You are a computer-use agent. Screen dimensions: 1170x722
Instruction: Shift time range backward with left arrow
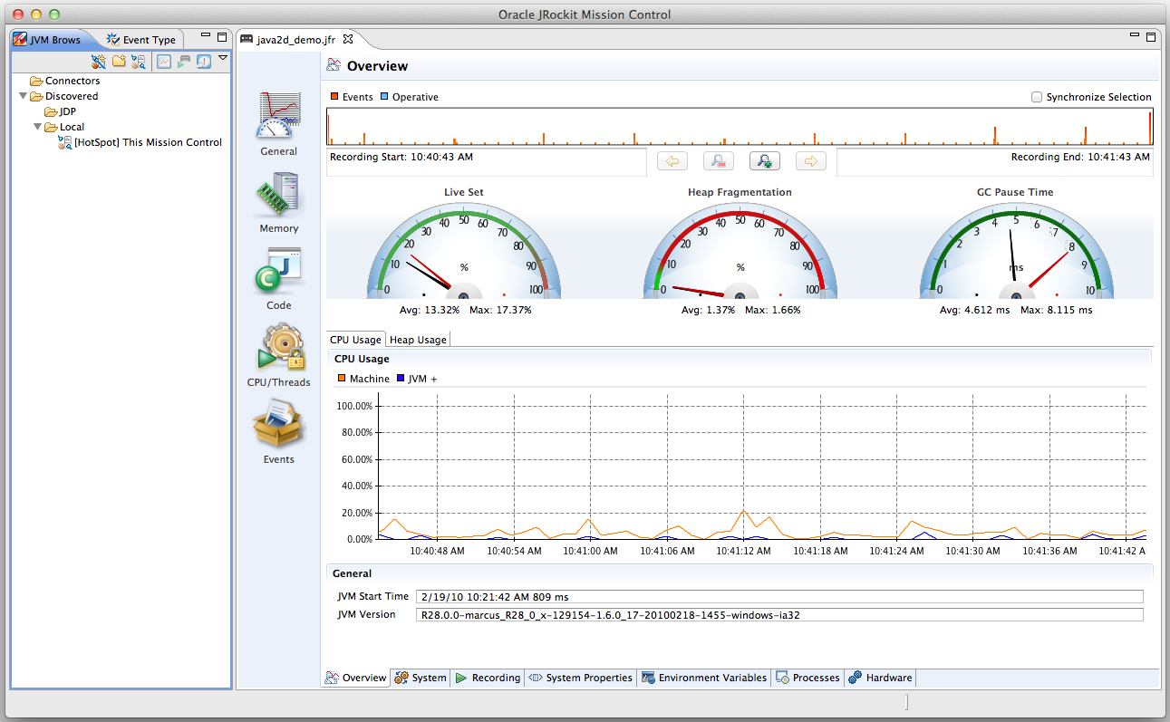coord(672,161)
